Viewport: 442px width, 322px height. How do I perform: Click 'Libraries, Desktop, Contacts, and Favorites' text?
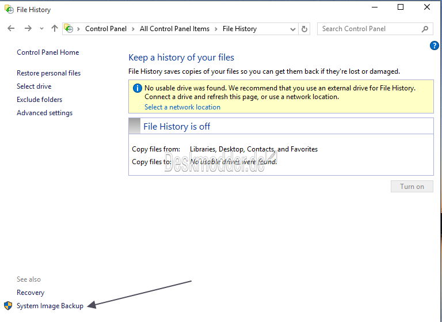click(x=254, y=149)
